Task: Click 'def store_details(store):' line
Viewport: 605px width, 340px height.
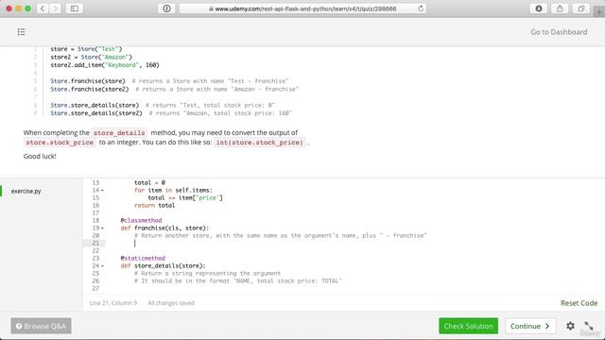Action: (x=163, y=265)
